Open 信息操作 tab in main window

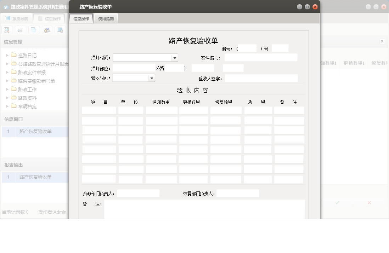coord(49,19)
